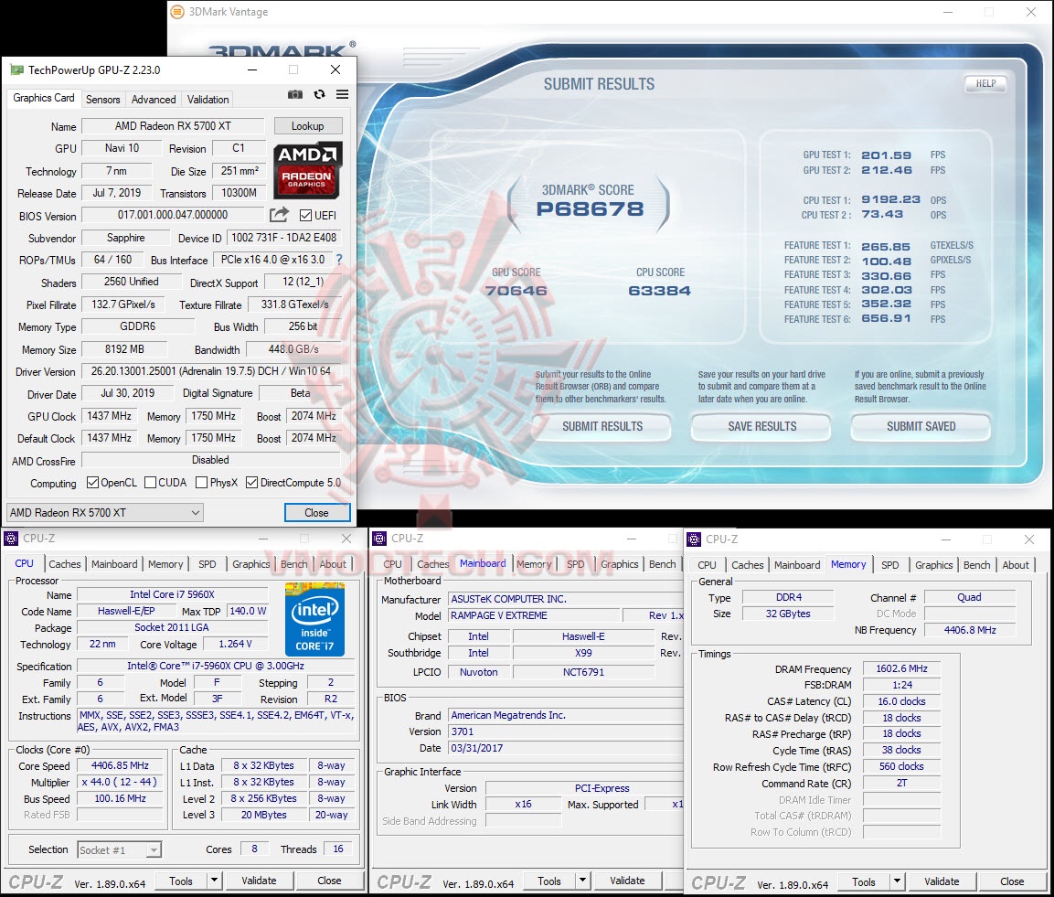The width and height of the screenshot is (1054, 897).
Task: Click GPU score 70646
Action: tap(516, 291)
